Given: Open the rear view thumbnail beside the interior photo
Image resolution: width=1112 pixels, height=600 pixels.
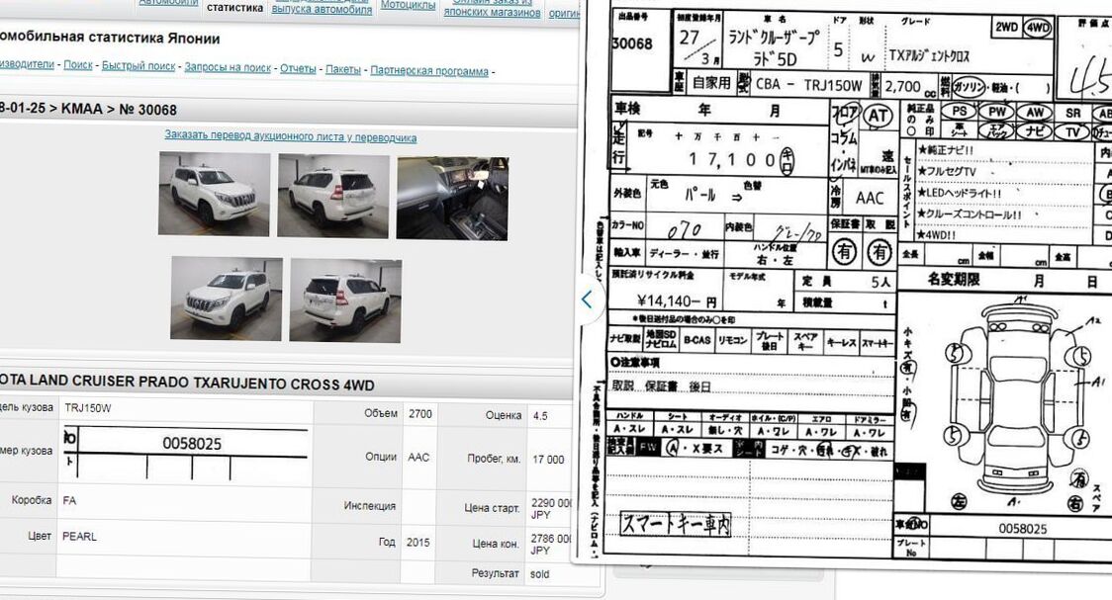Looking at the screenshot, I should tap(333, 196).
